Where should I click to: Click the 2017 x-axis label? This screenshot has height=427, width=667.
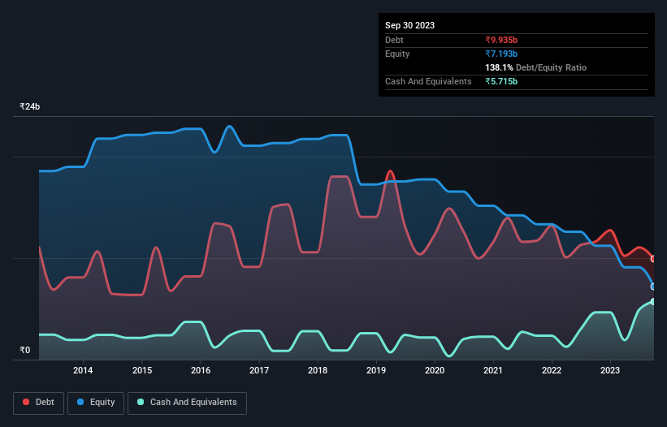(x=259, y=370)
